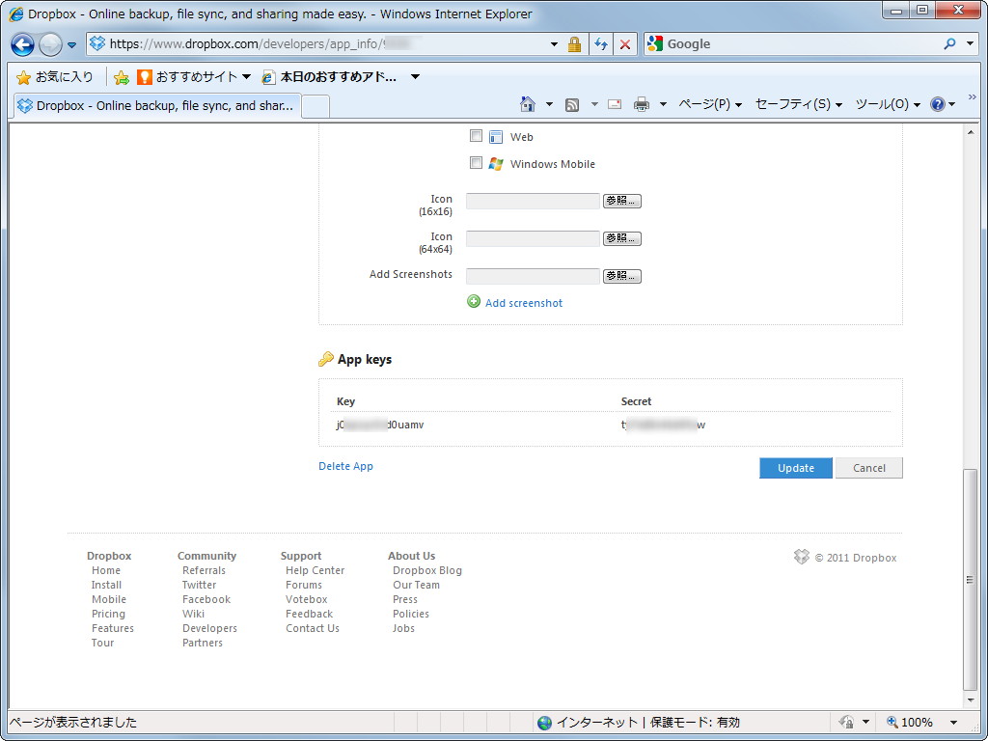
Task: Click 参照 button for 64x64 icon
Action: point(622,238)
